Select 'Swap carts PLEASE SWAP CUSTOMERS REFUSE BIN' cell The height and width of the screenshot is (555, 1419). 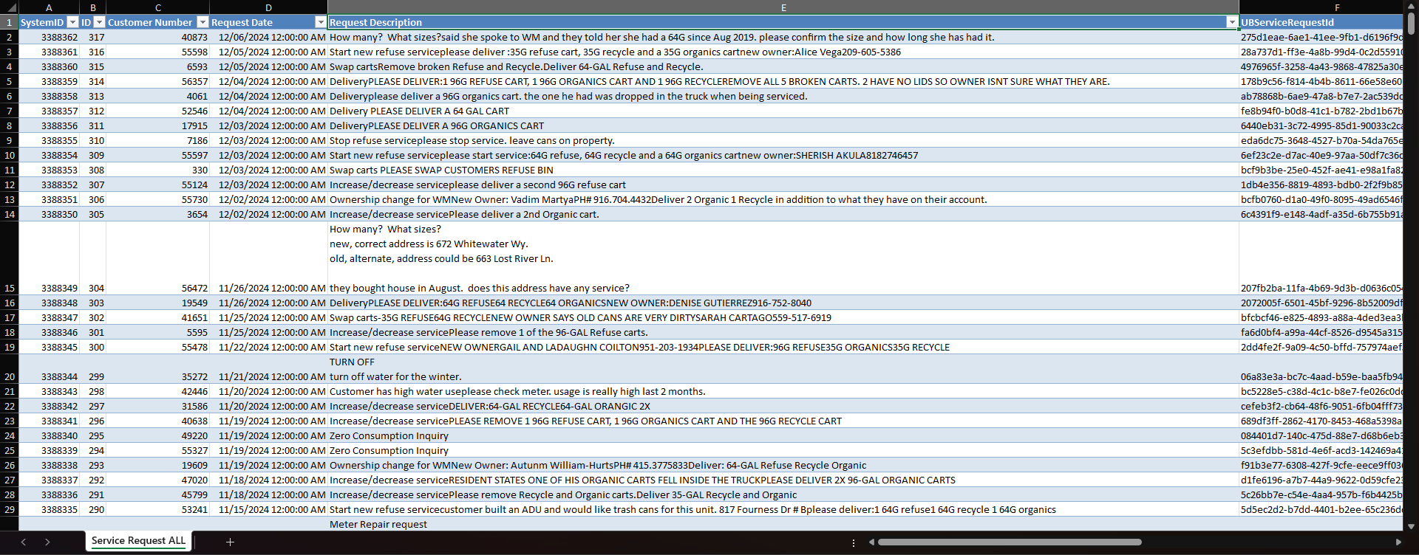coord(783,170)
